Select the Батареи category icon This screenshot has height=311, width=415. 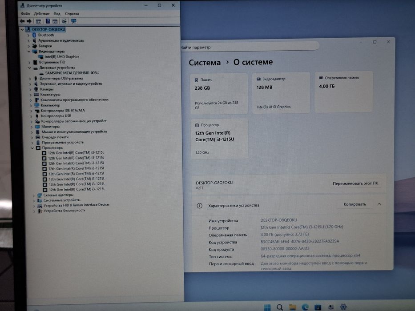[34, 46]
